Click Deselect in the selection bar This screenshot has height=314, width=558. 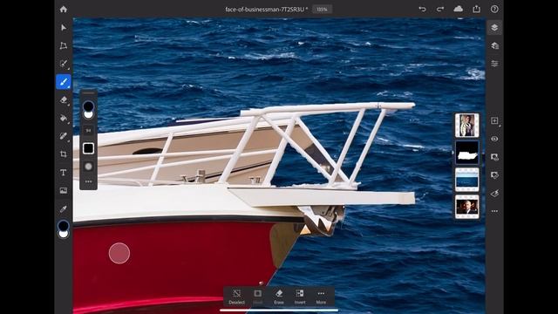point(236,297)
